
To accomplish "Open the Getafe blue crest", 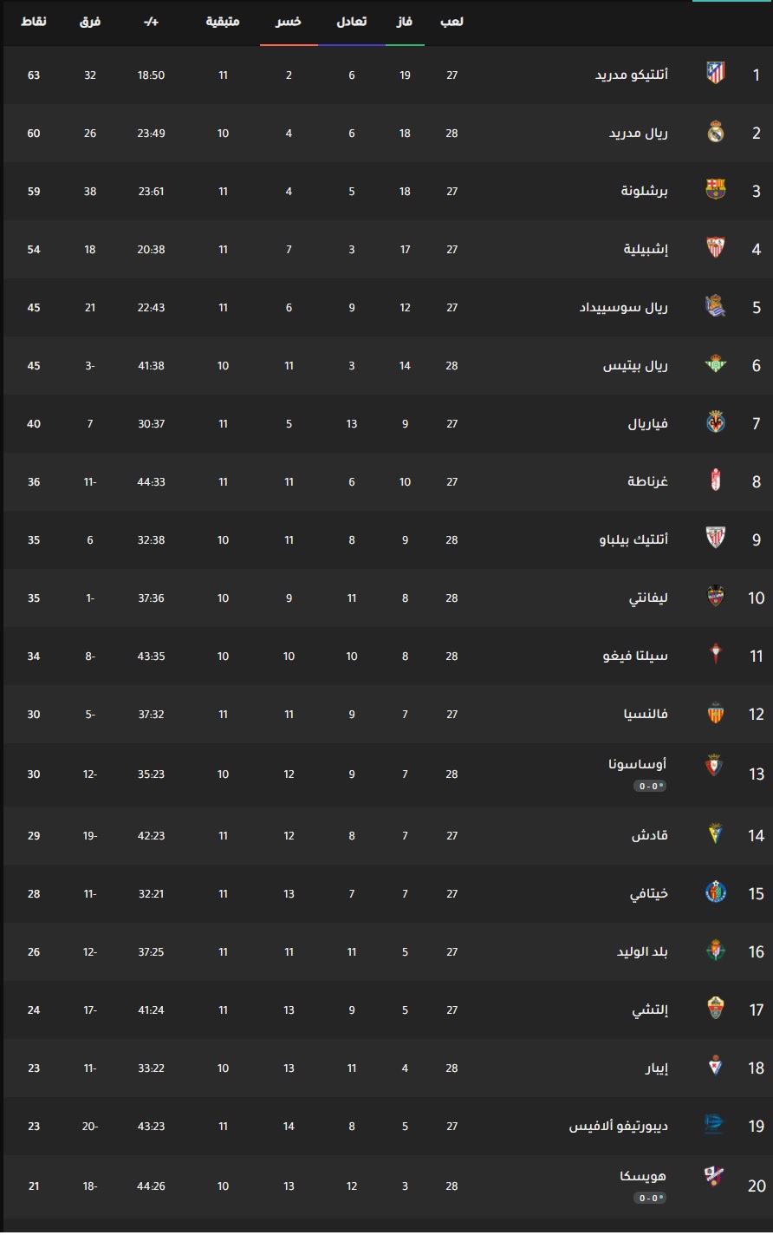I will pyautogui.click(x=715, y=893).
